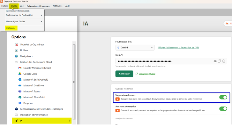This screenshot has width=232, height=125.
Task: Select the Microsoft SharePoint icon
Action: [20, 97]
